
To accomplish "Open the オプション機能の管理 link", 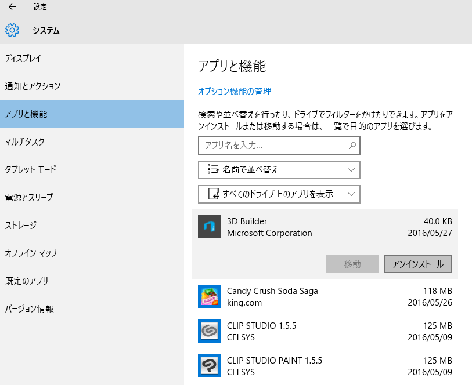I will click(235, 92).
